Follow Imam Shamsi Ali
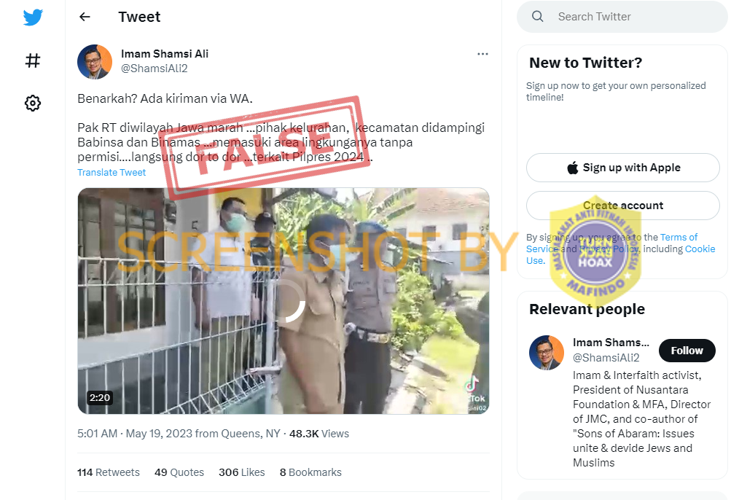This screenshot has width=731, height=500. pyautogui.click(x=687, y=351)
